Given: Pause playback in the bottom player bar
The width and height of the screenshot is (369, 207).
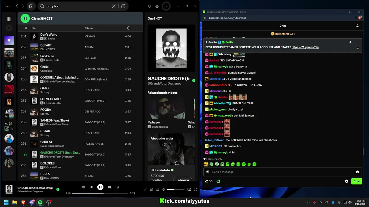Looking at the screenshot, I should point(100,187).
